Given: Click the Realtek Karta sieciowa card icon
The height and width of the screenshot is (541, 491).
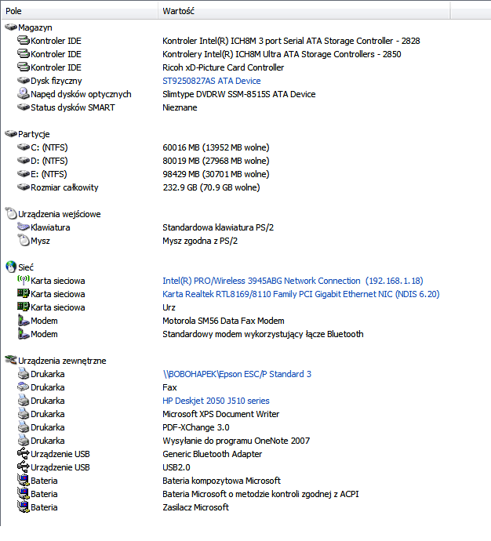Looking at the screenshot, I should tap(24, 293).
